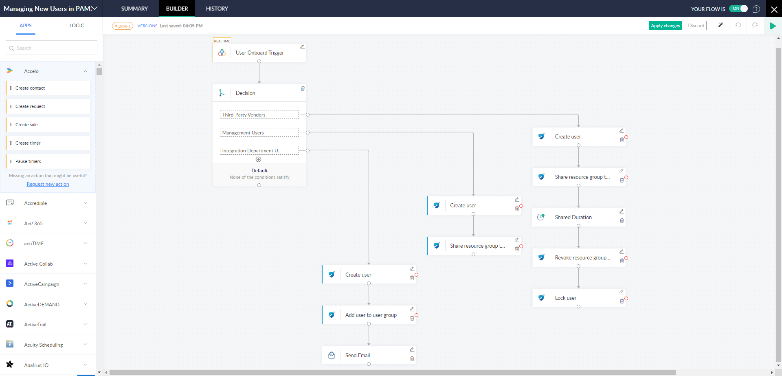Delete the Decision node with its trash icon
This screenshot has height=376, width=782.
pyautogui.click(x=303, y=88)
